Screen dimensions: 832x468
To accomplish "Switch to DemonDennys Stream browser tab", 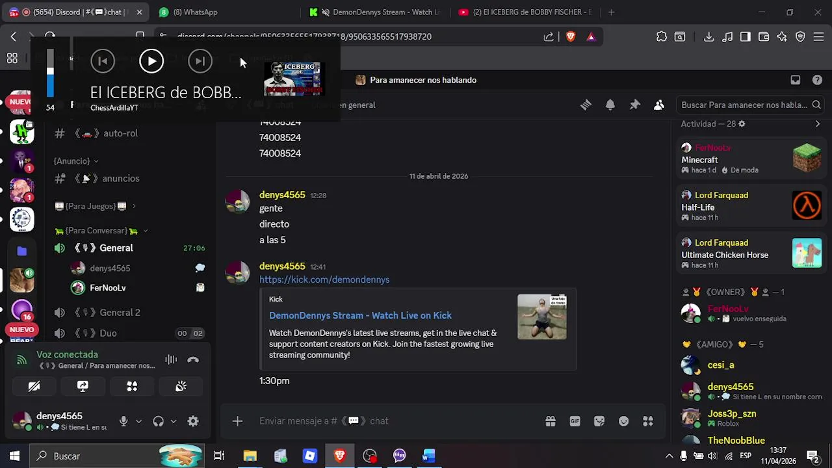I will tap(374, 12).
